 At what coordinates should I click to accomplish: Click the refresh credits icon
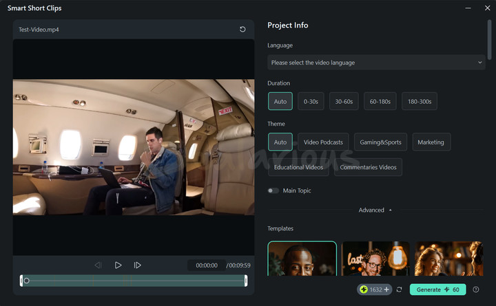click(399, 290)
